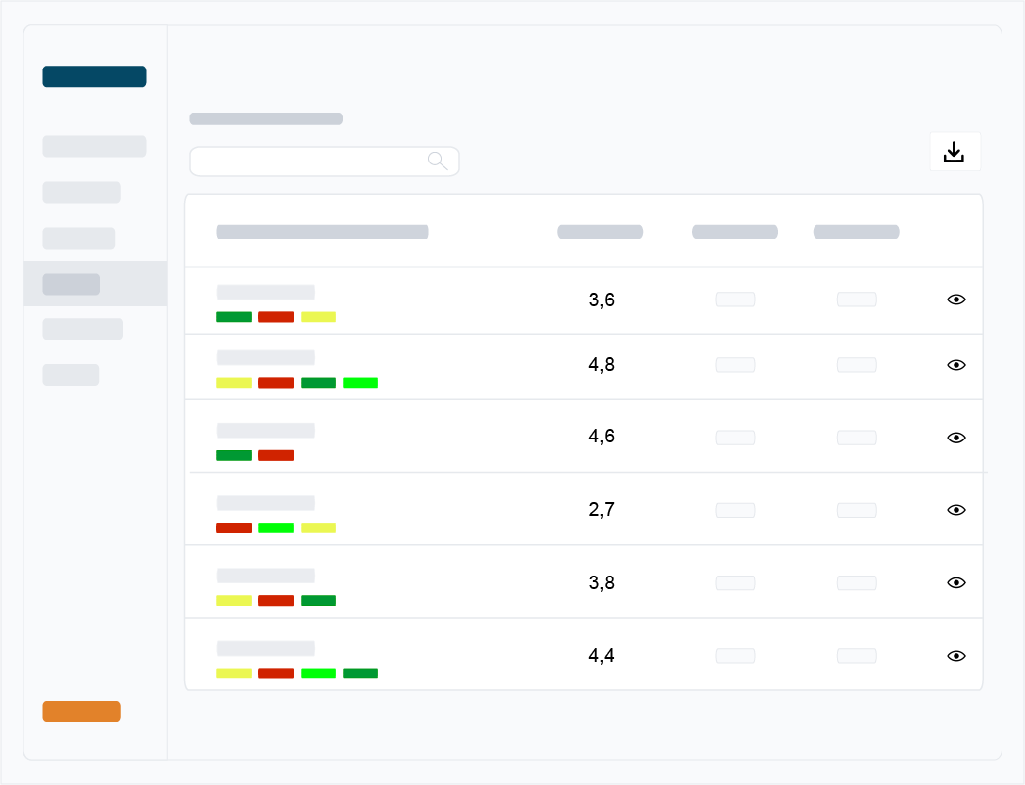Click the eye icon in the 3,6 row
The height and width of the screenshot is (785, 1025).
tap(955, 300)
